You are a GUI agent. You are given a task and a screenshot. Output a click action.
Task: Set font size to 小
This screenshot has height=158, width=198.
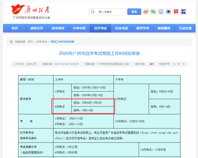[x=183, y=64]
